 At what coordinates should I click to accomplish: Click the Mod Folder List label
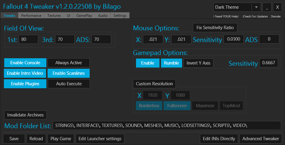point(28,126)
